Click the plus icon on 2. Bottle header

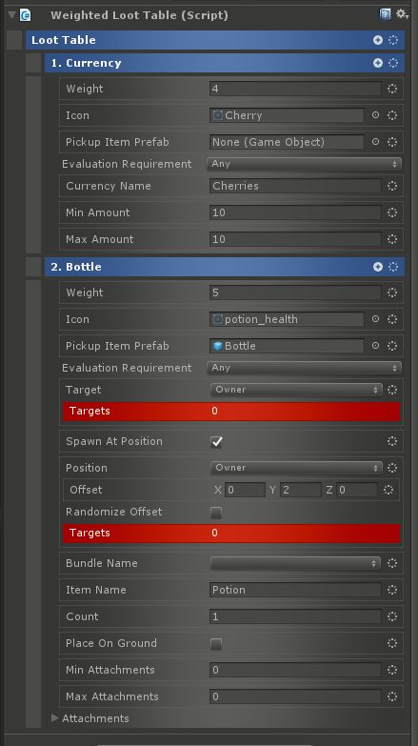tap(378, 267)
